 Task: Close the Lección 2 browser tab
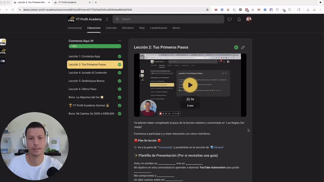(x=49, y=3)
